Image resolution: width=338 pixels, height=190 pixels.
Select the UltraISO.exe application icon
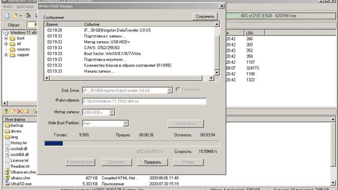7,184
